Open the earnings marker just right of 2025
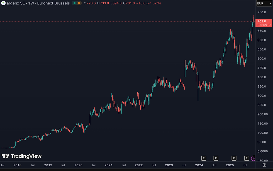 234,158
